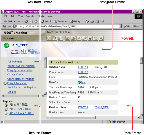Open the .ALSNT.n.ALS_TREE. replica link

tap(20, 109)
